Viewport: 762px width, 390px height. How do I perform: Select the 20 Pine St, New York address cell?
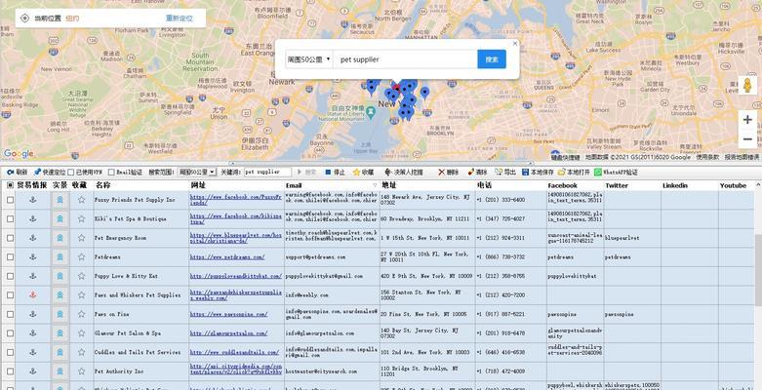pyautogui.click(x=427, y=314)
